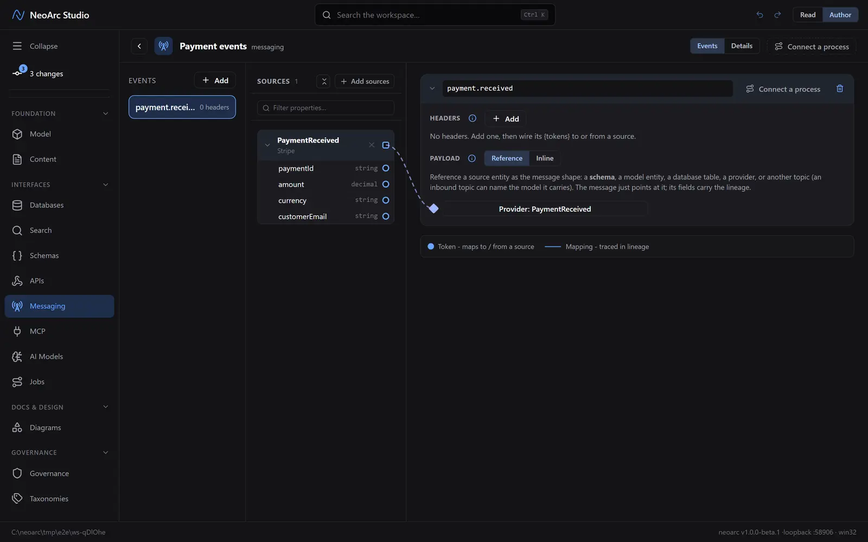Open APIs in the sidebar

(x=59, y=281)
